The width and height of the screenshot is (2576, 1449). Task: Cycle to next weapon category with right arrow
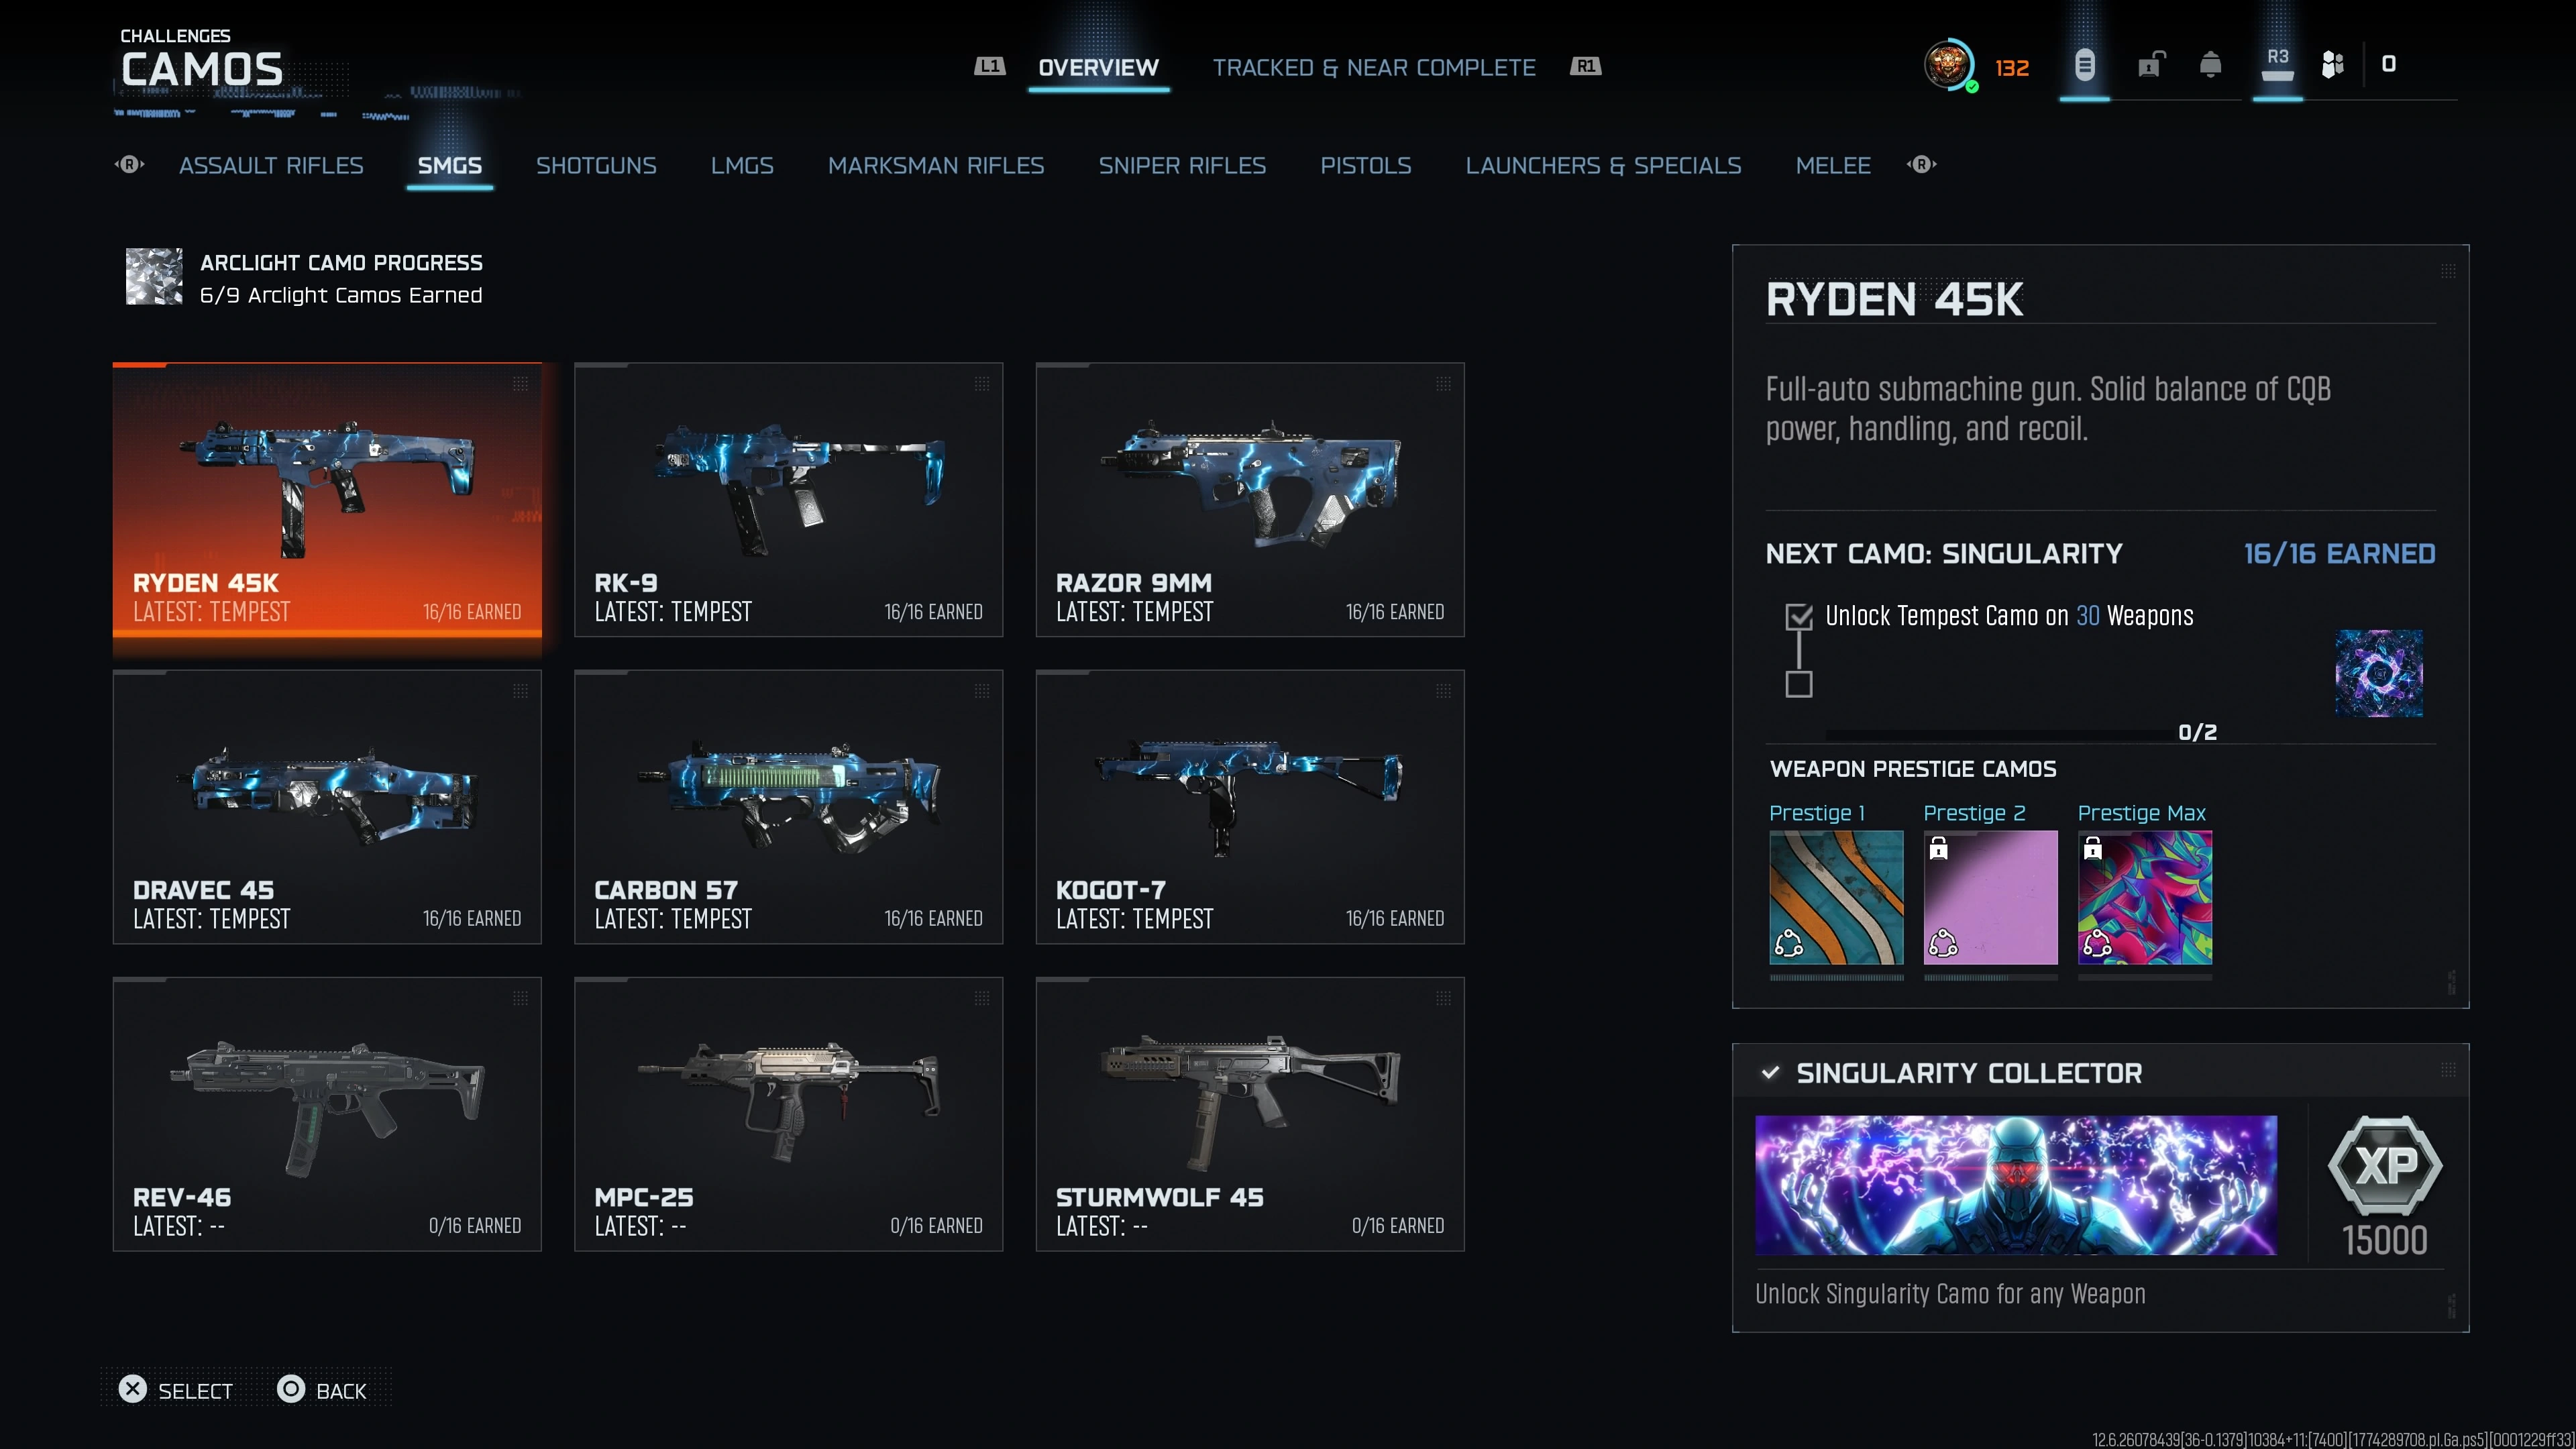point(1921,165)
